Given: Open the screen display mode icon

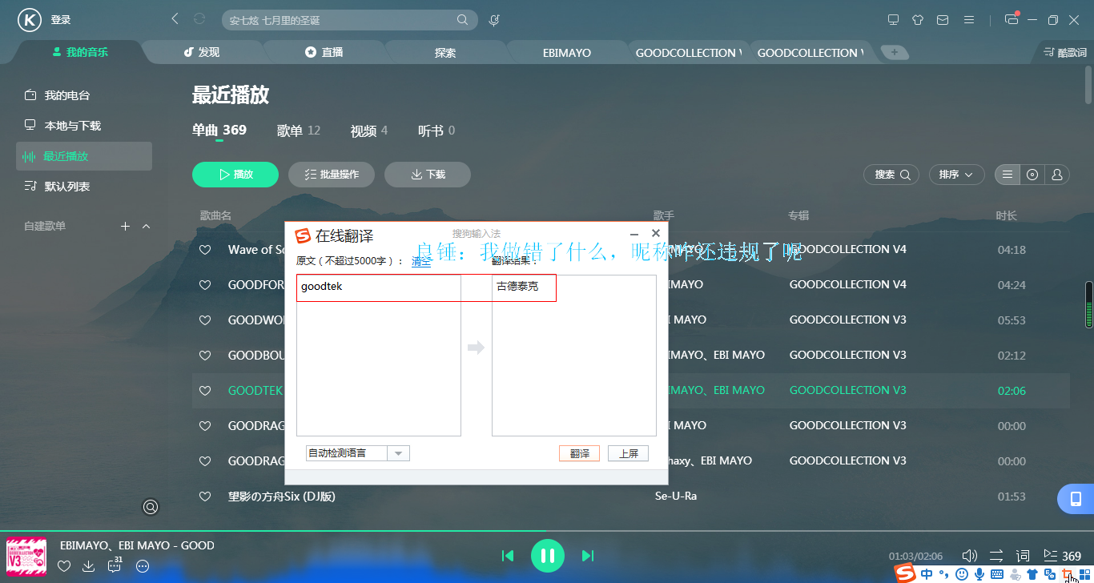Looking at the screenshot, I should [x=894, y=20].
